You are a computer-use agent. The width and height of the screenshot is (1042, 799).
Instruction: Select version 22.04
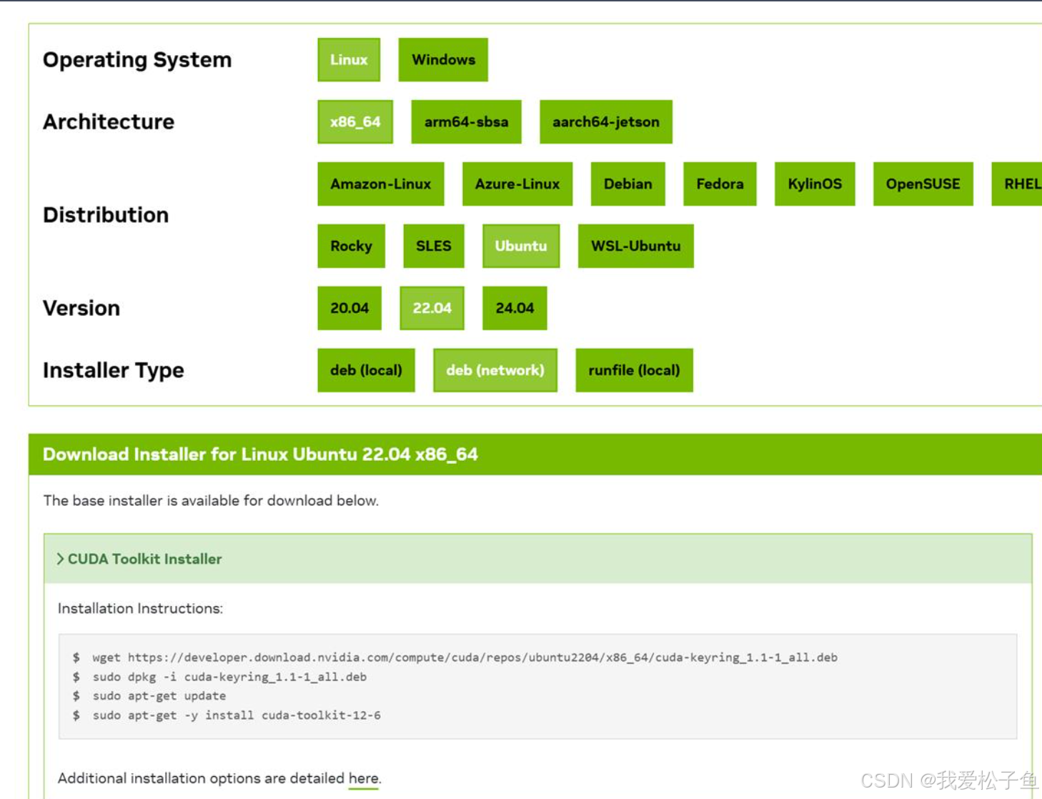pyautogui.click(x=432, y=309)
